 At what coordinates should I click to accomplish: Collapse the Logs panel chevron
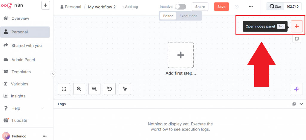(301, 104)
